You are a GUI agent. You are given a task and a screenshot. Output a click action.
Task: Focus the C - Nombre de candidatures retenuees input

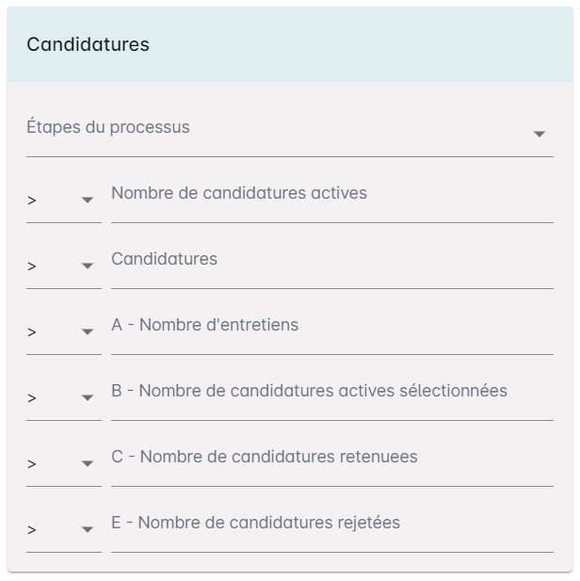point(332,463)
